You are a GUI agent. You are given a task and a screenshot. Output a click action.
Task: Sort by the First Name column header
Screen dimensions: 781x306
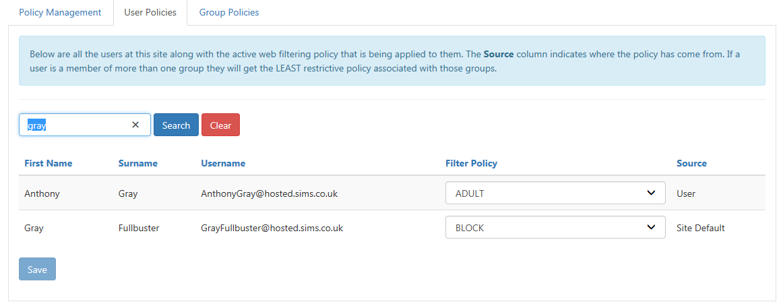pos(49,164)
